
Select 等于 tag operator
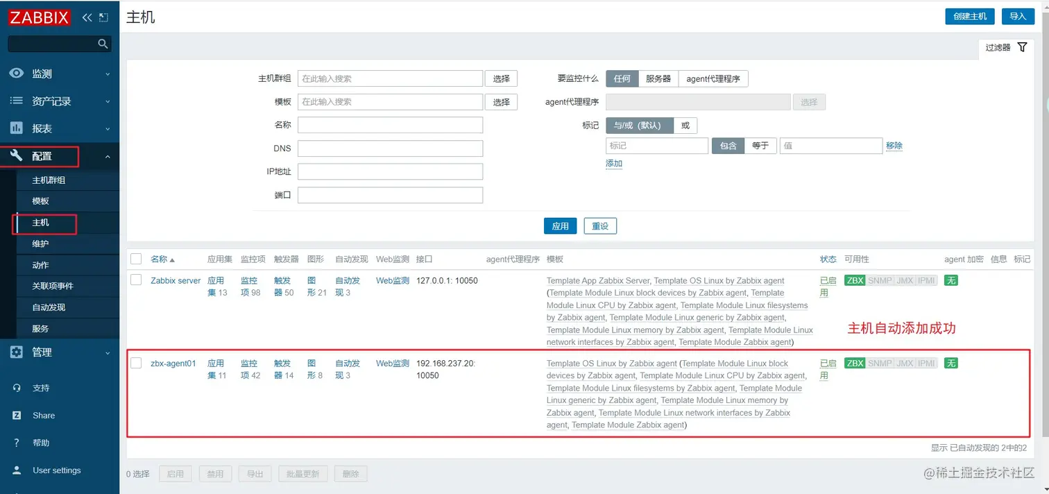[760, 146]
